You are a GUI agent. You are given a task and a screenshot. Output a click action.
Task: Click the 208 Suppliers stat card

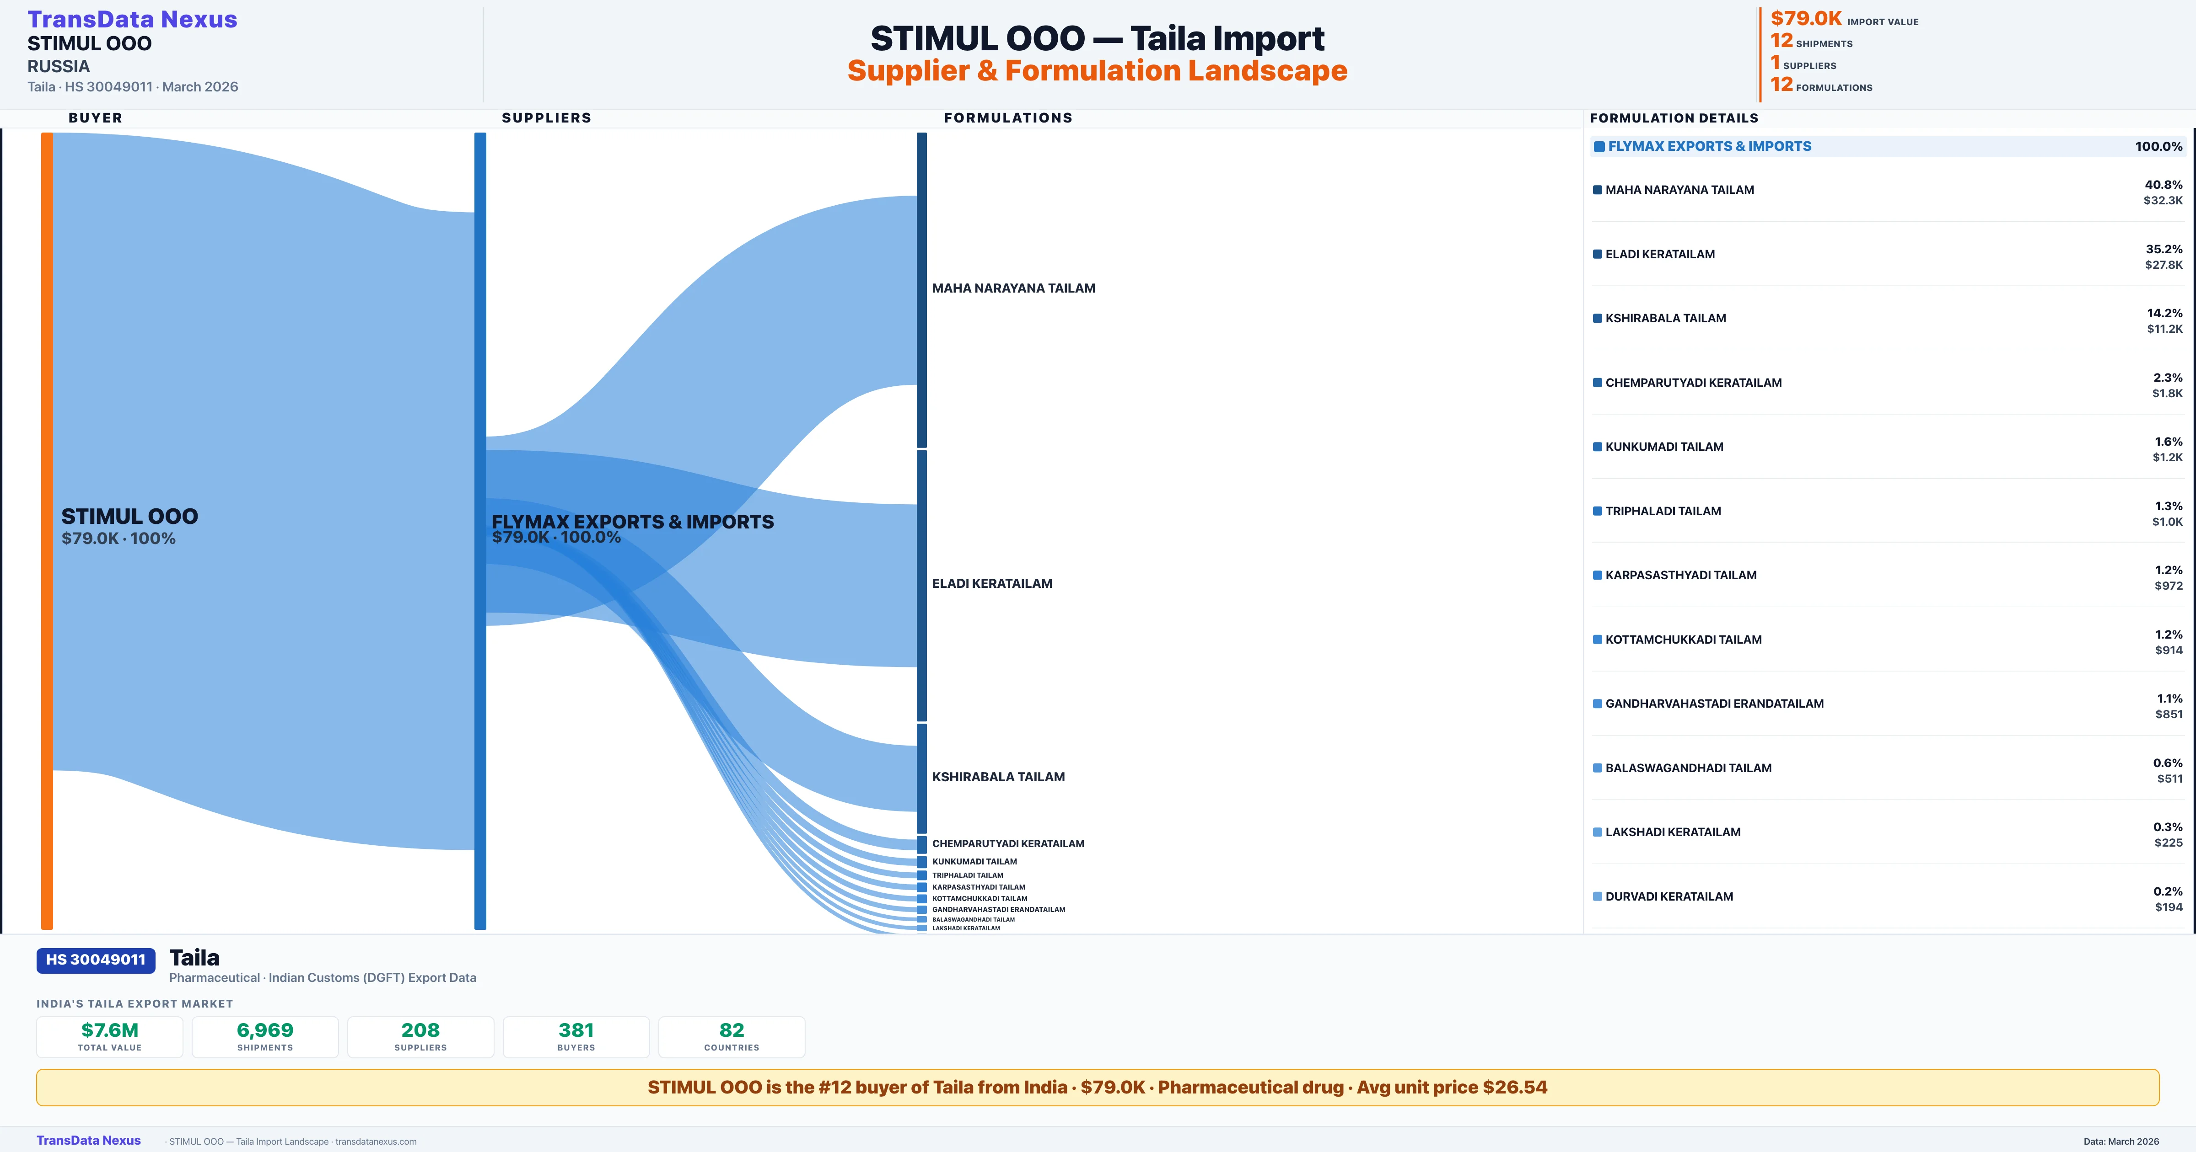420,1036
